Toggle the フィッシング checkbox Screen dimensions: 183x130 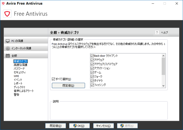point(92,85)
